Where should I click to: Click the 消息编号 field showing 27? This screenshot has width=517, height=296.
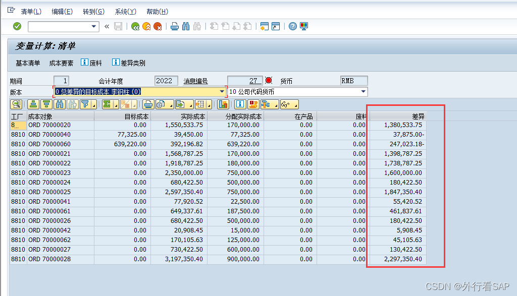245,81
